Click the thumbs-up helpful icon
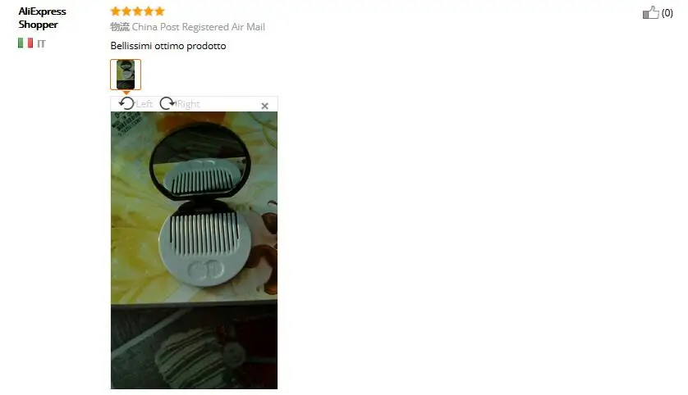 (x=651, y=12)
